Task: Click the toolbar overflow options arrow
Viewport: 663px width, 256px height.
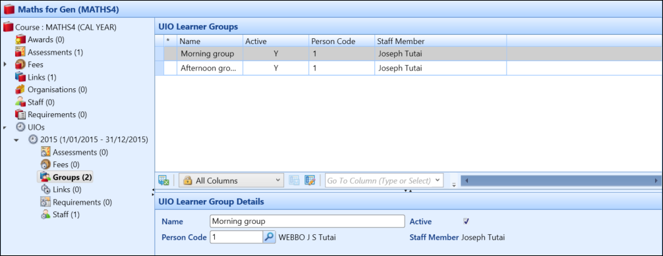Action: [x=454, y=184]
